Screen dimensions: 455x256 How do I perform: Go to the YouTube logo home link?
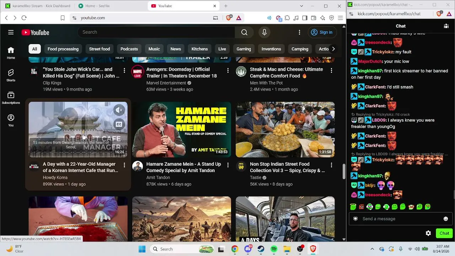[35, 32]
